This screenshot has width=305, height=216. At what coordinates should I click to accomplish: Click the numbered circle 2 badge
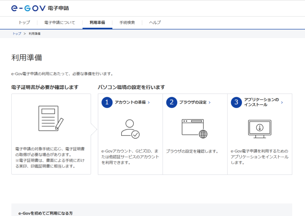(x=172, y=102)
